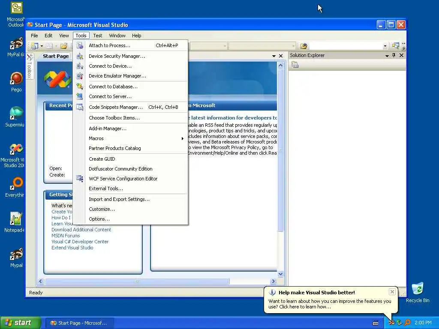Click the Device Emulator Manager icon
The image size is (439, 329).
[80, 76]
